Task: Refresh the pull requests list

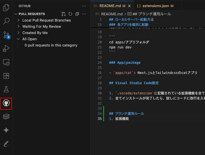Action: tap(70, 14)
